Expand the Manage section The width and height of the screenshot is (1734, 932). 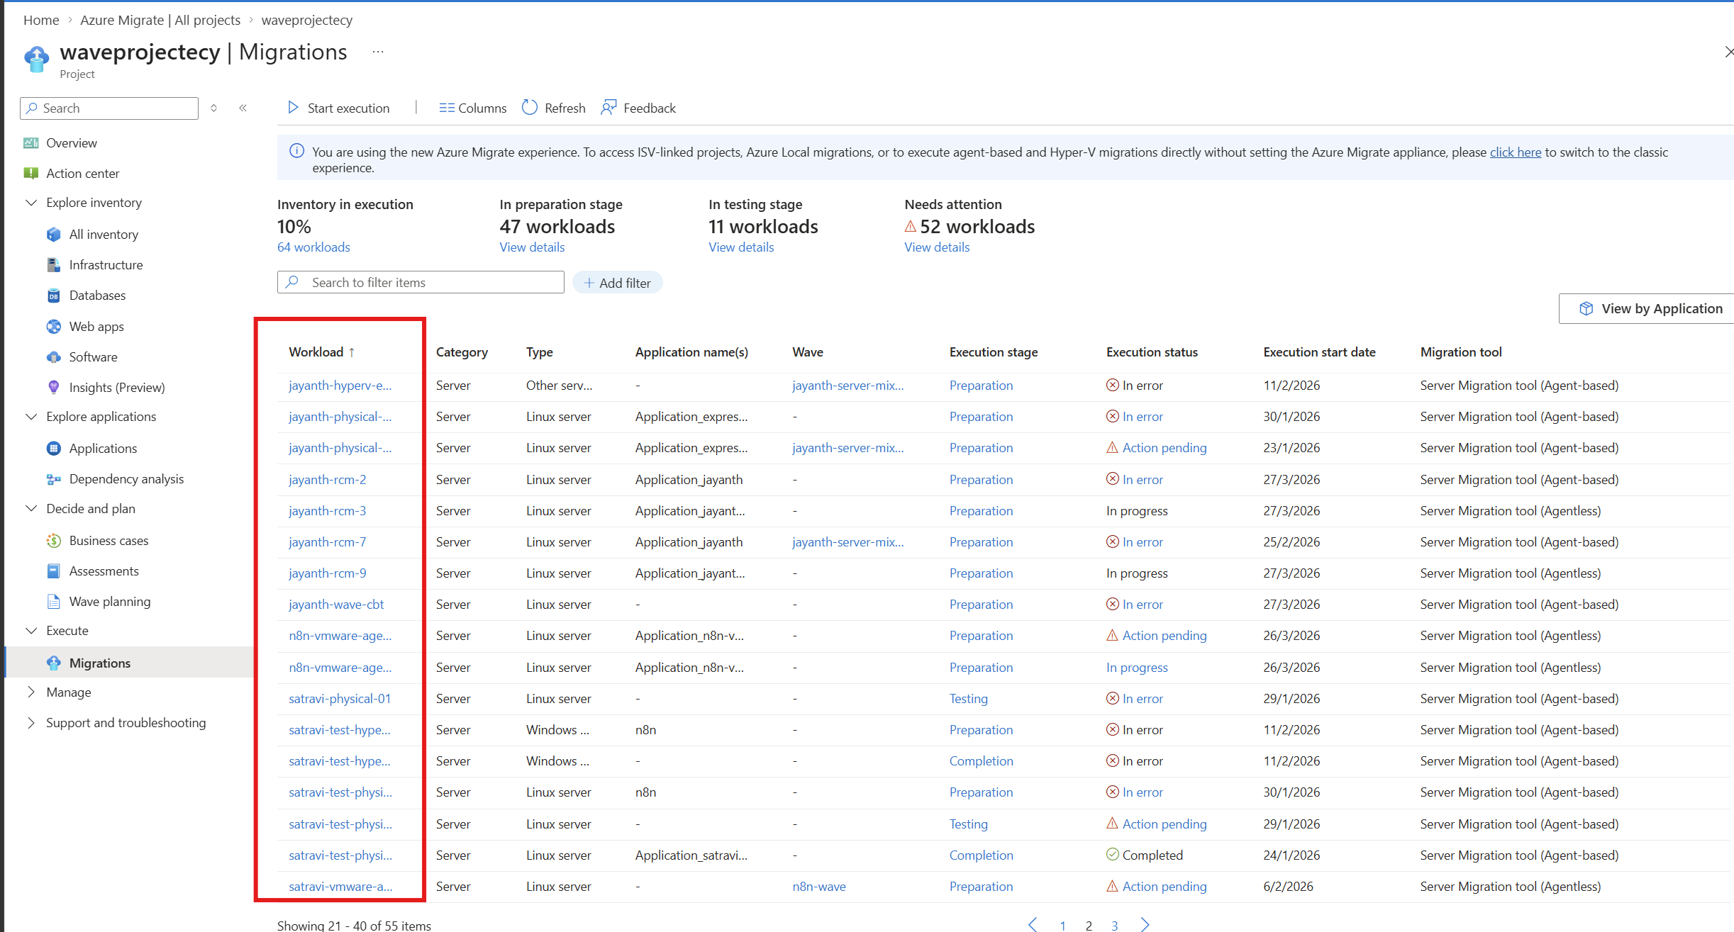[x=31, y=692]
